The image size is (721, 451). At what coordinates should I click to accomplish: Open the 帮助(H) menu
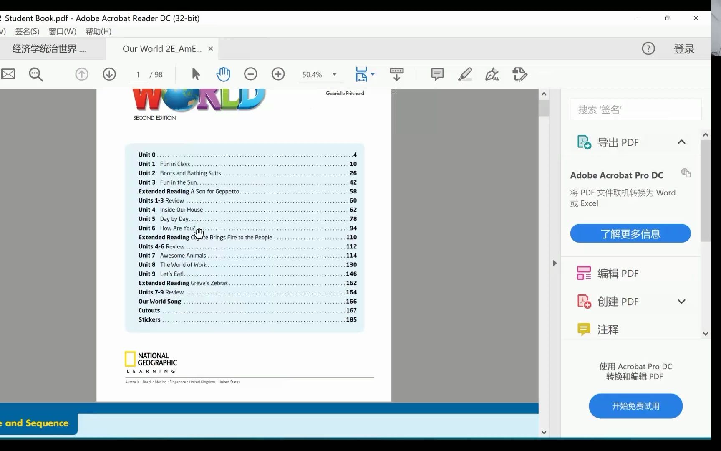click(x=98, y=31)
